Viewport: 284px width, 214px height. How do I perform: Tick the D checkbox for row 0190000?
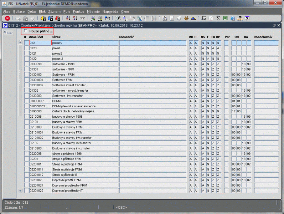click(27, 111)
